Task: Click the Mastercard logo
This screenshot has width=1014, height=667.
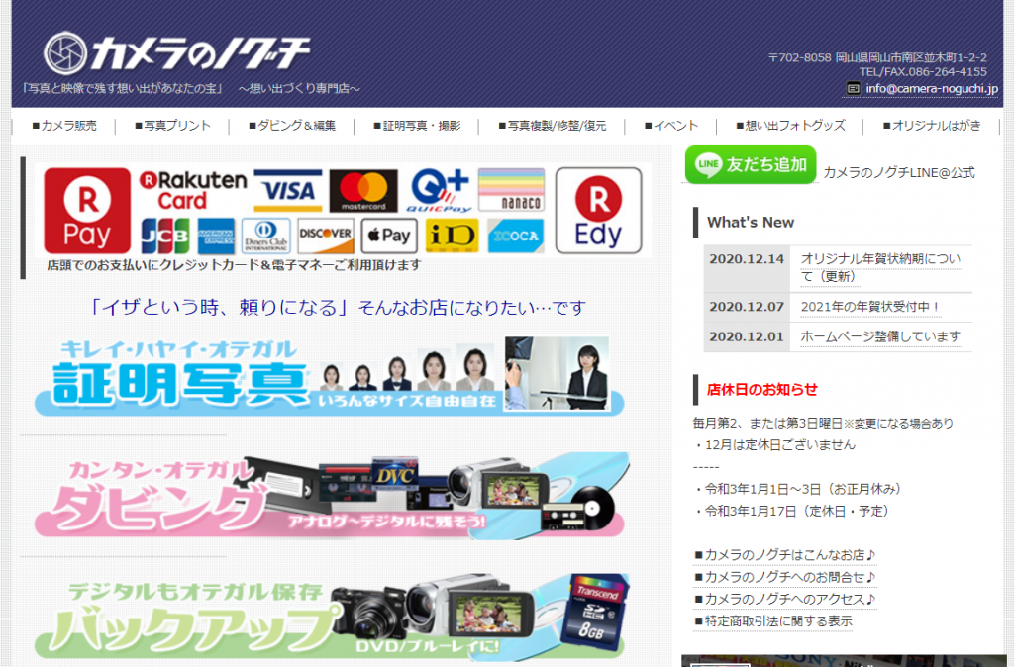Action: (362, 190)
